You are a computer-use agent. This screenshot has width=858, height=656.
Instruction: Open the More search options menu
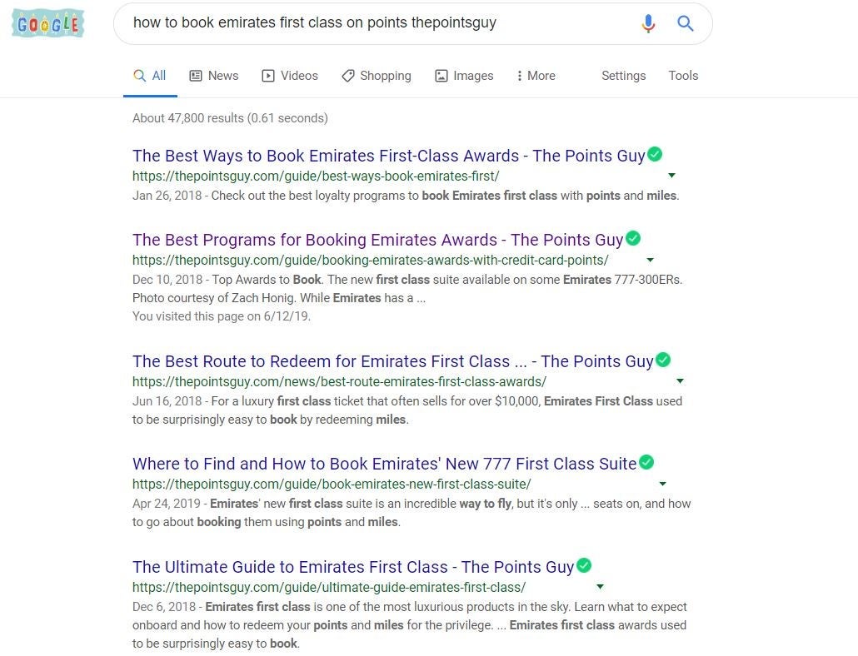[x=536, y=76]
